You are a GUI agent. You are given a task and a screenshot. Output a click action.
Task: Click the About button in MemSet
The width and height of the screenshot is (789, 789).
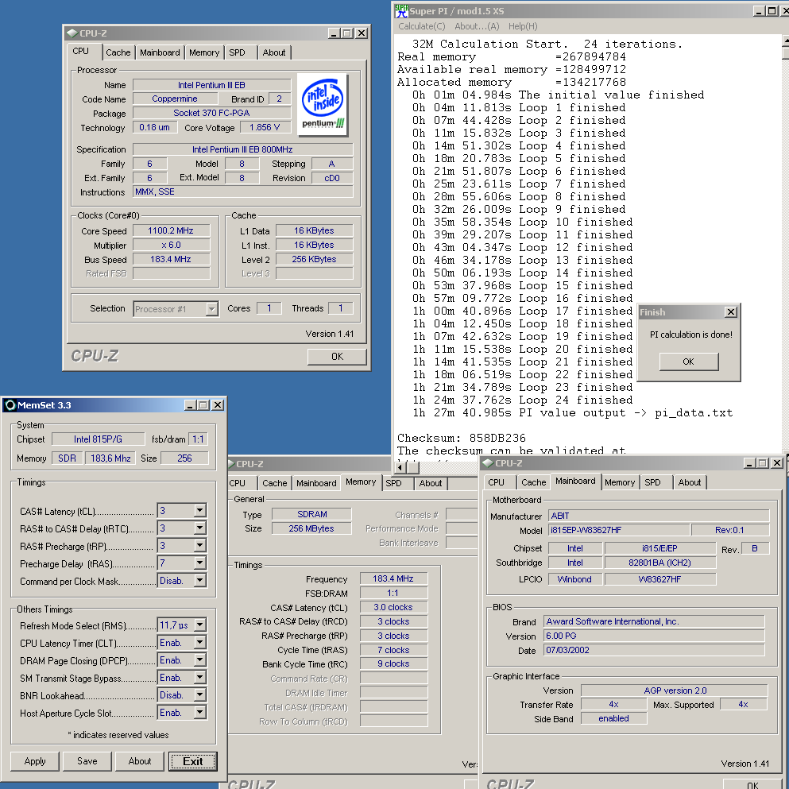click(x=139, y=761)
